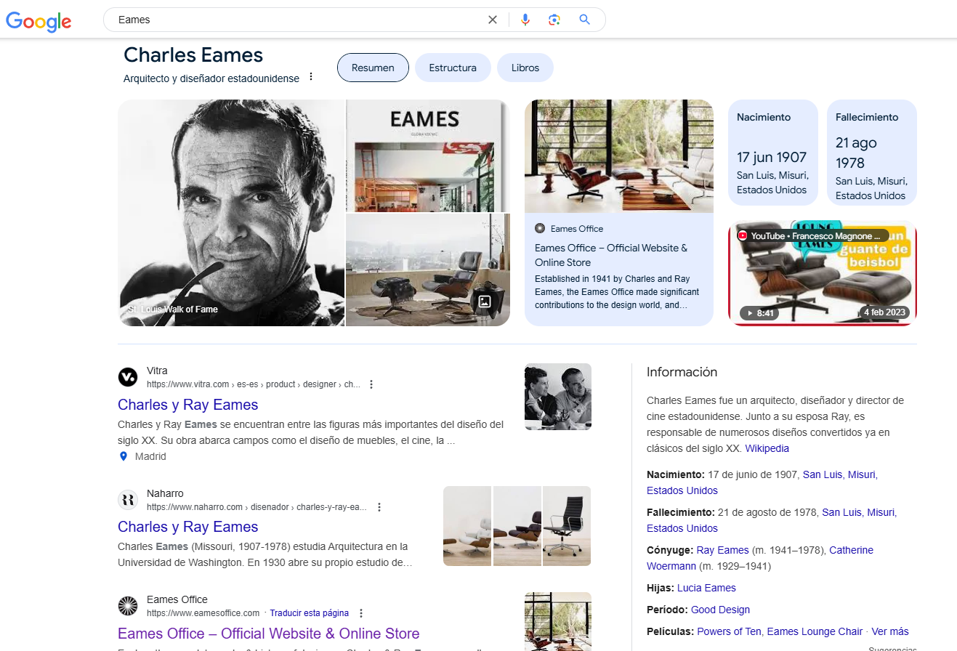Image resolution: width=957 pixels, height=651 pixels.
Task: Switch to the Estructura chip
Action: click(453, 68)
